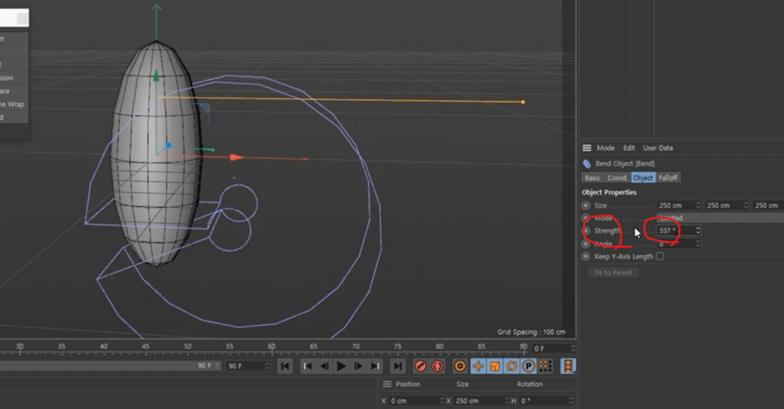Switch to the Basic tab

pyautogui.click(x=592, y=178)
